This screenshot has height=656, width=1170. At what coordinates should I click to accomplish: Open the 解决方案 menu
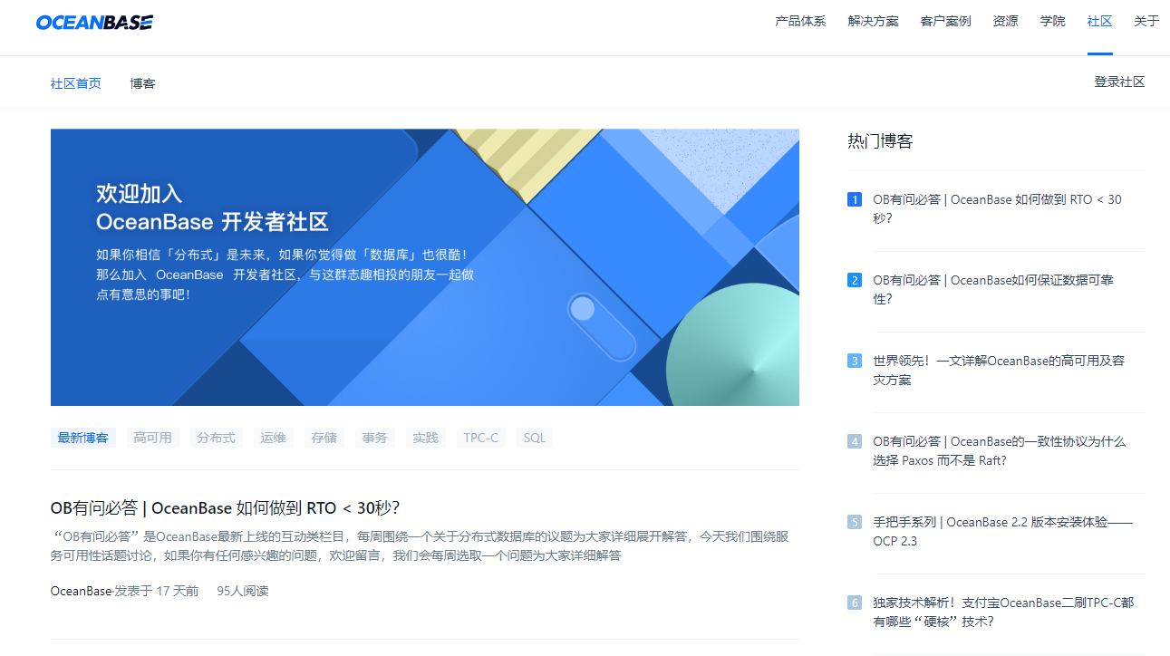(873, 21)
